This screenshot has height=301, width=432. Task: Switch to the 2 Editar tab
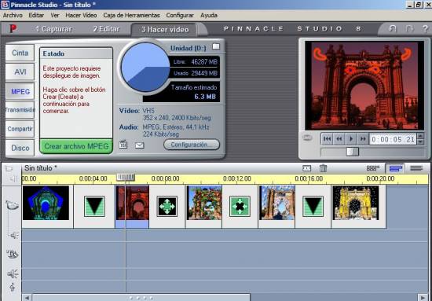click(x=106, y=29)
